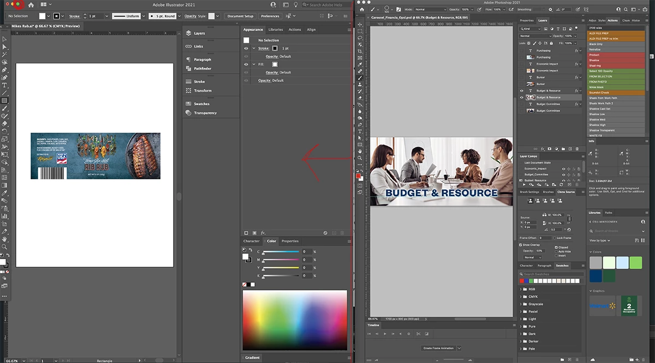655x363 pixels.
Task: Expand the CMYK swatch folder
Action: pos(521,296)
